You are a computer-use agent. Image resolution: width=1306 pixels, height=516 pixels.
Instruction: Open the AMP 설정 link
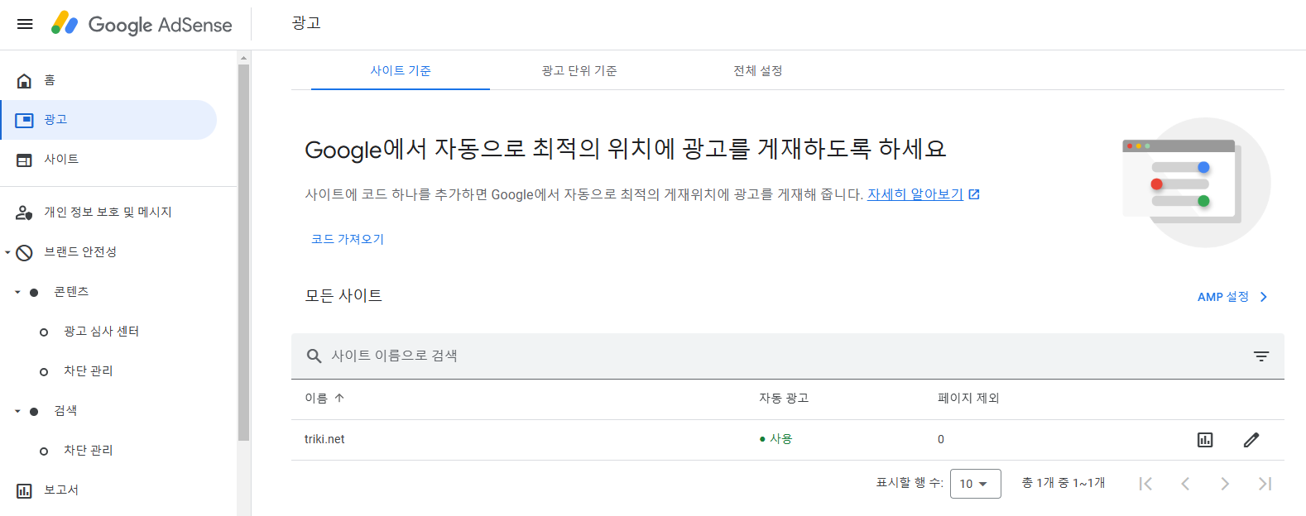point(1232,297)
